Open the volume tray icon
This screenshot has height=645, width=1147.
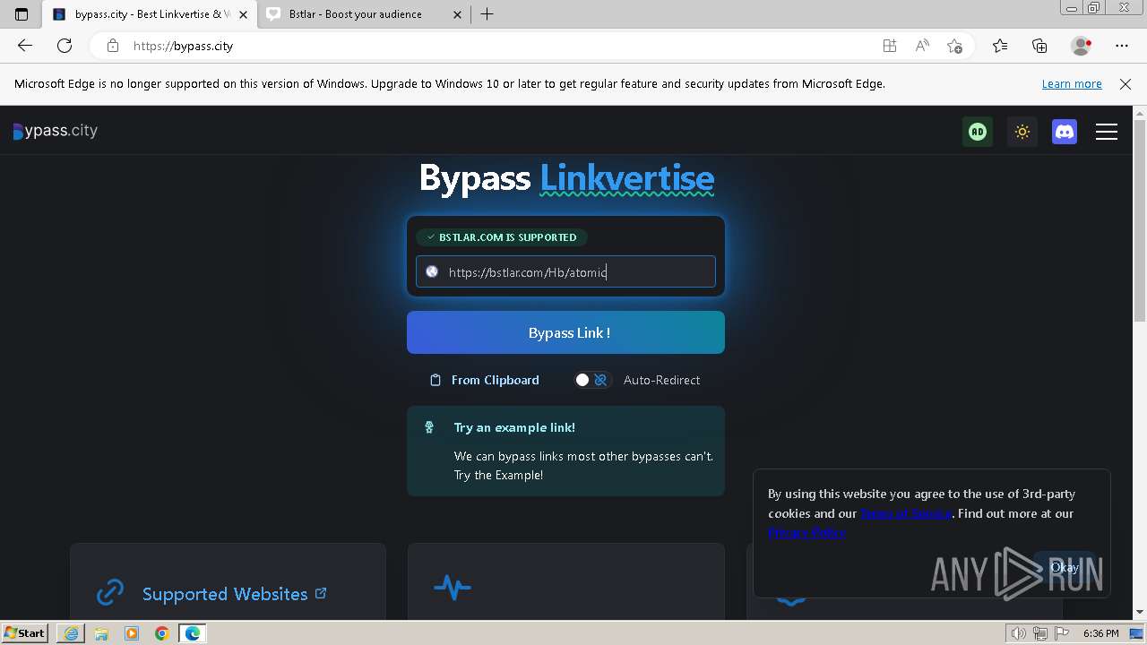click(x=1019, y=633)
